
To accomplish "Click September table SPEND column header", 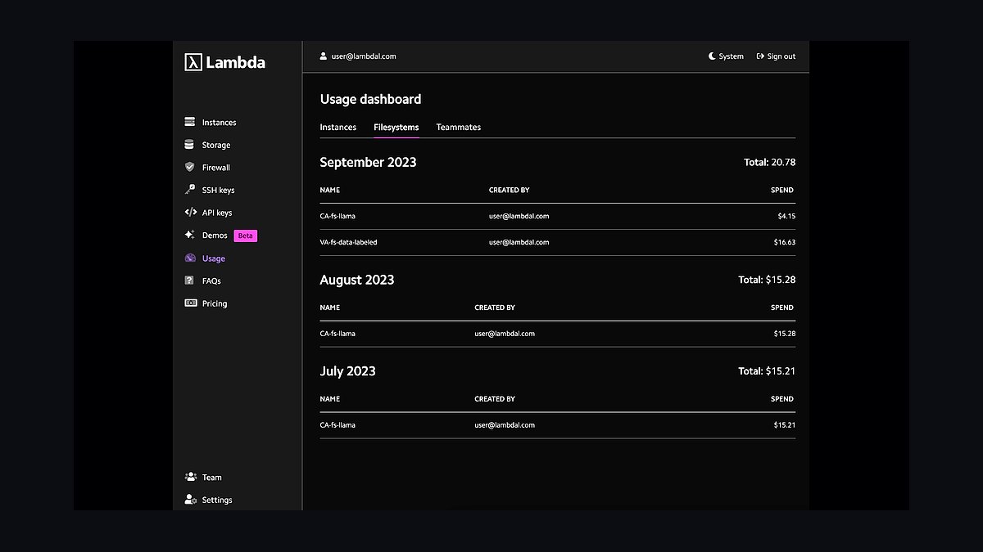I will coord(782,190).
